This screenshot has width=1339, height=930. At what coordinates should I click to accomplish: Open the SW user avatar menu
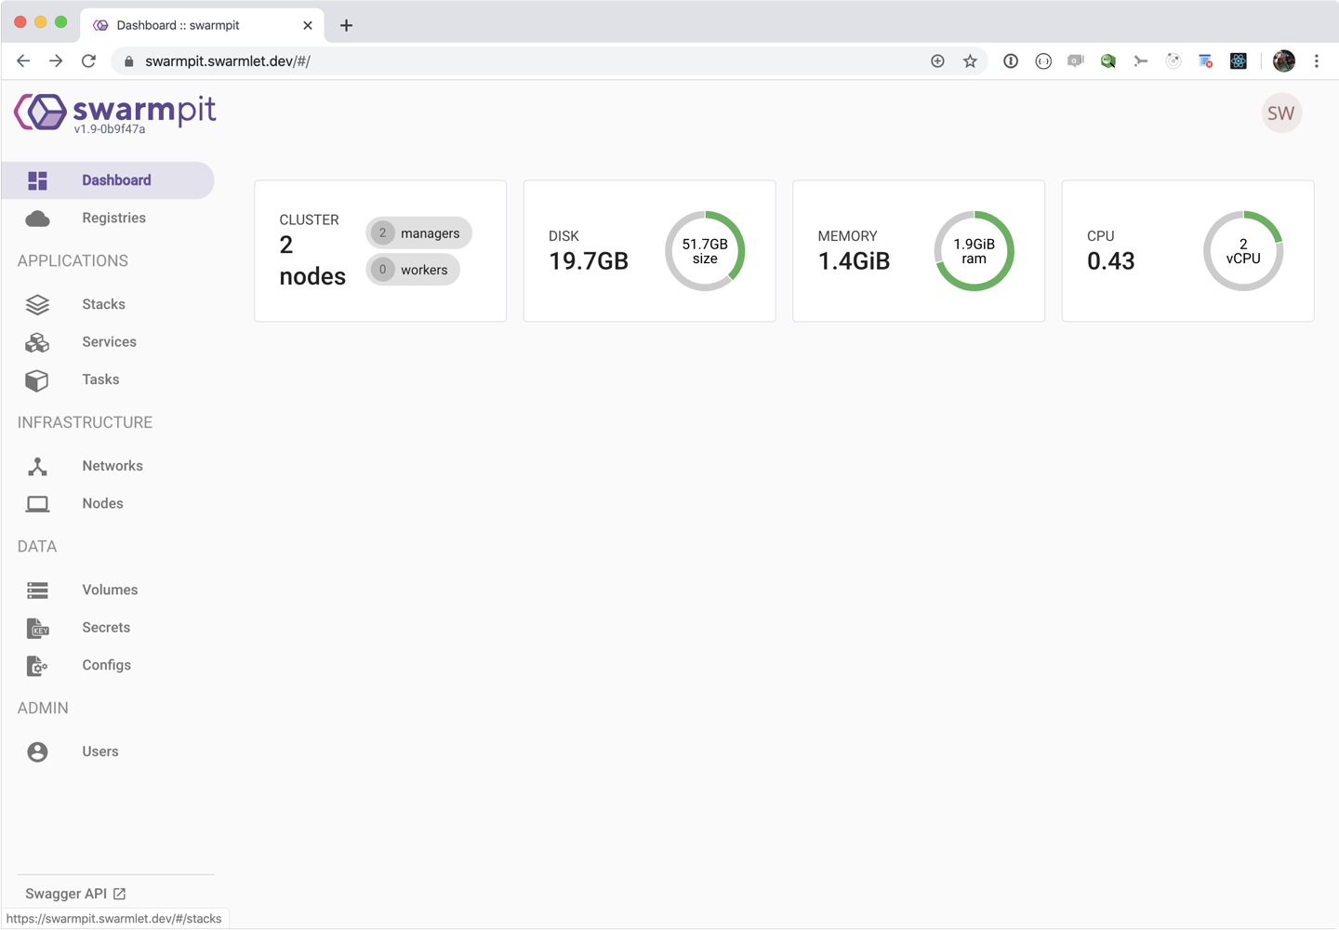point(1280,113)
